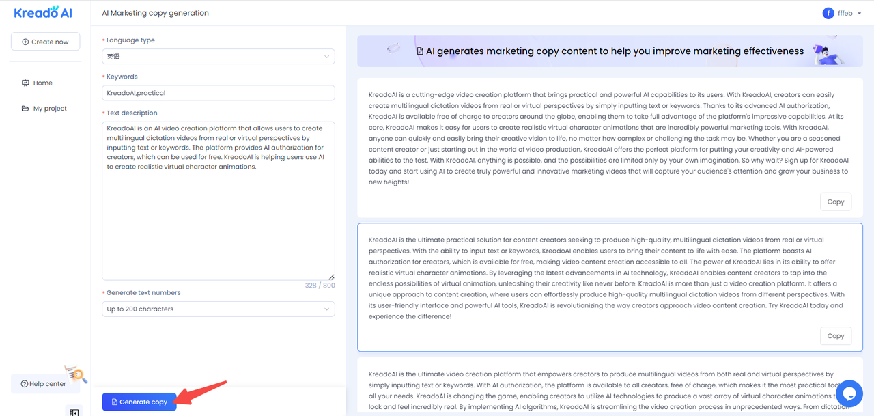874x416 pixels.
Task: Open the chat support bubble
Action: [849, 393]
